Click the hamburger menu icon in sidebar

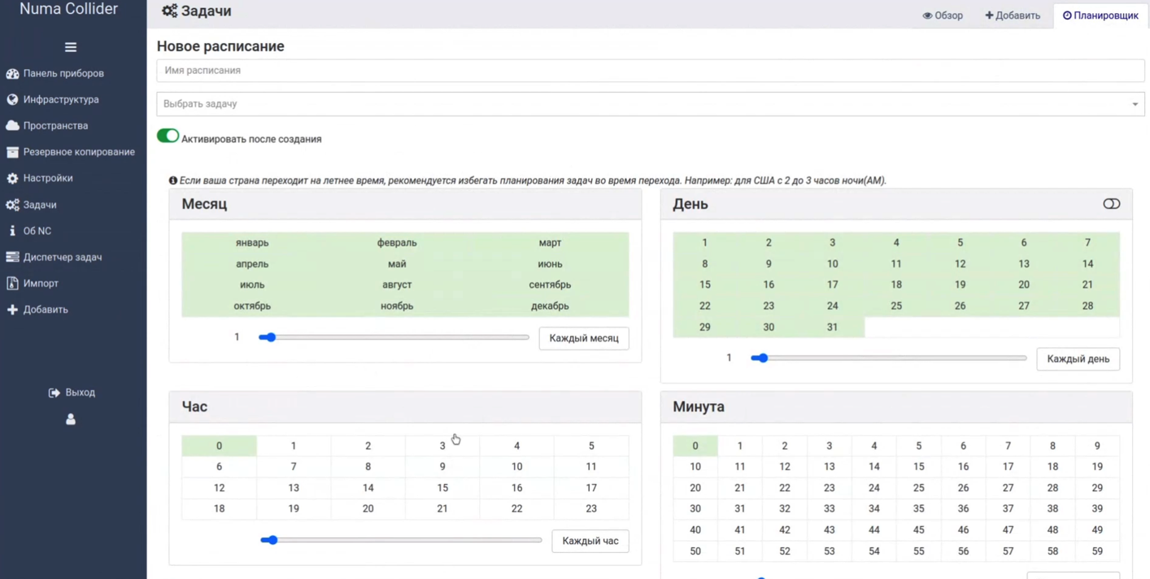(x=71, y=47)
